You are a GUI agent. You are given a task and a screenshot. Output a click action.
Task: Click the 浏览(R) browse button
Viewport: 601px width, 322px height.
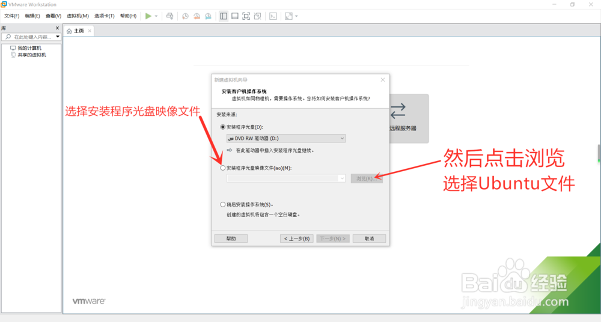coord(367,178)
